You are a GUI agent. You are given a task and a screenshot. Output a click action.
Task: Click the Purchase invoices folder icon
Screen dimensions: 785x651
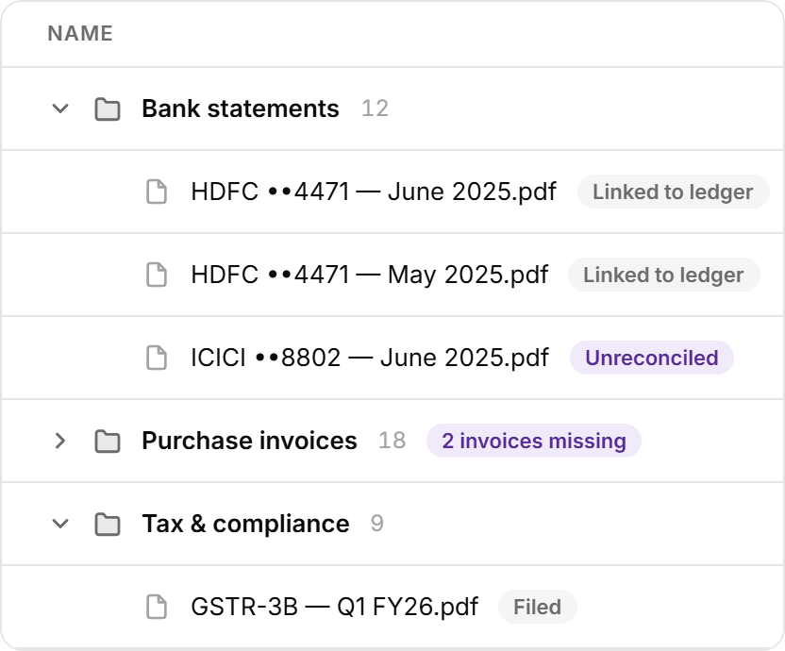pos(108,441)
